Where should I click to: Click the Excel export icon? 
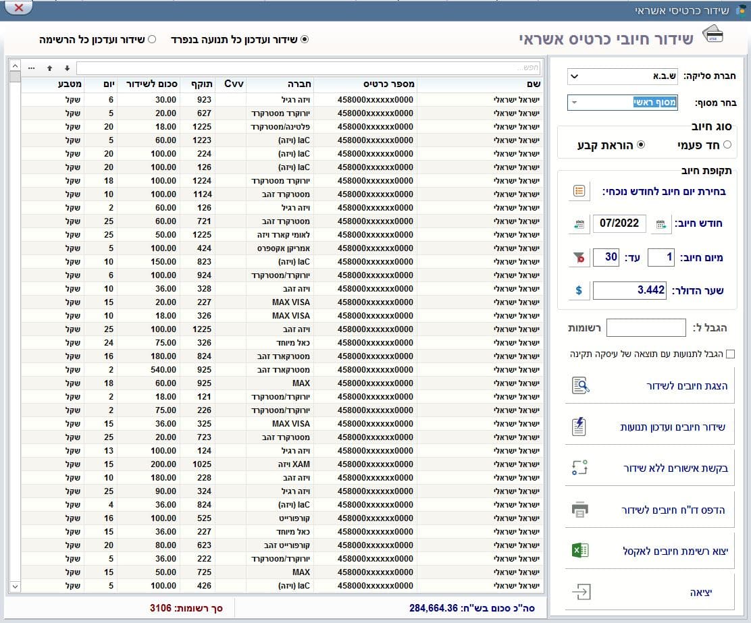pyautogui.click(x=580, y=550)
